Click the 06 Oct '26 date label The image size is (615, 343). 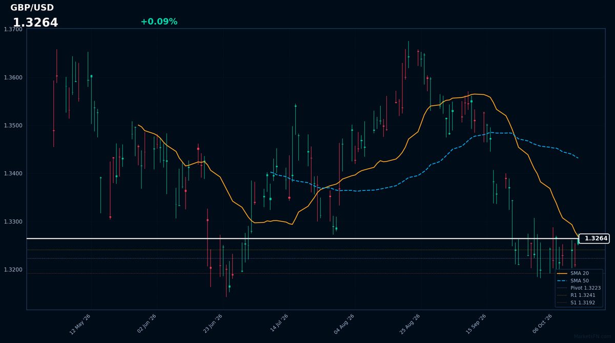pyautogui.click(x=542, y=324)
